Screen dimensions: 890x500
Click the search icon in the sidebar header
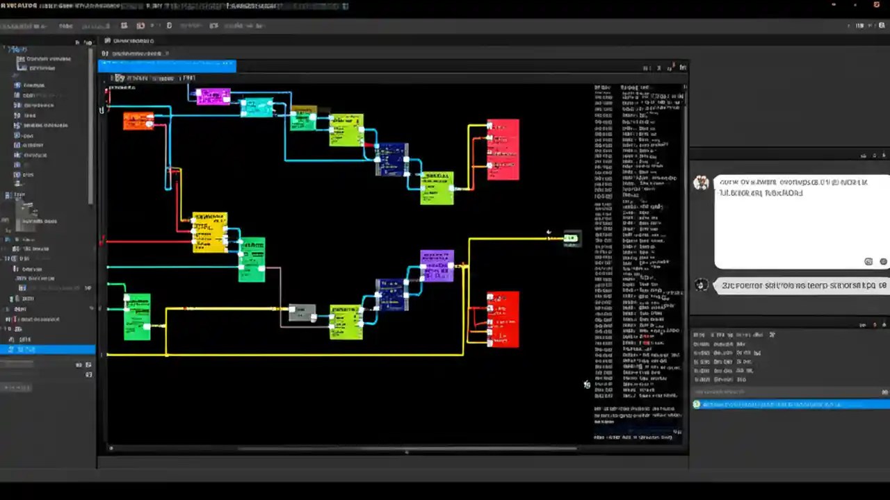click(88, 42)
